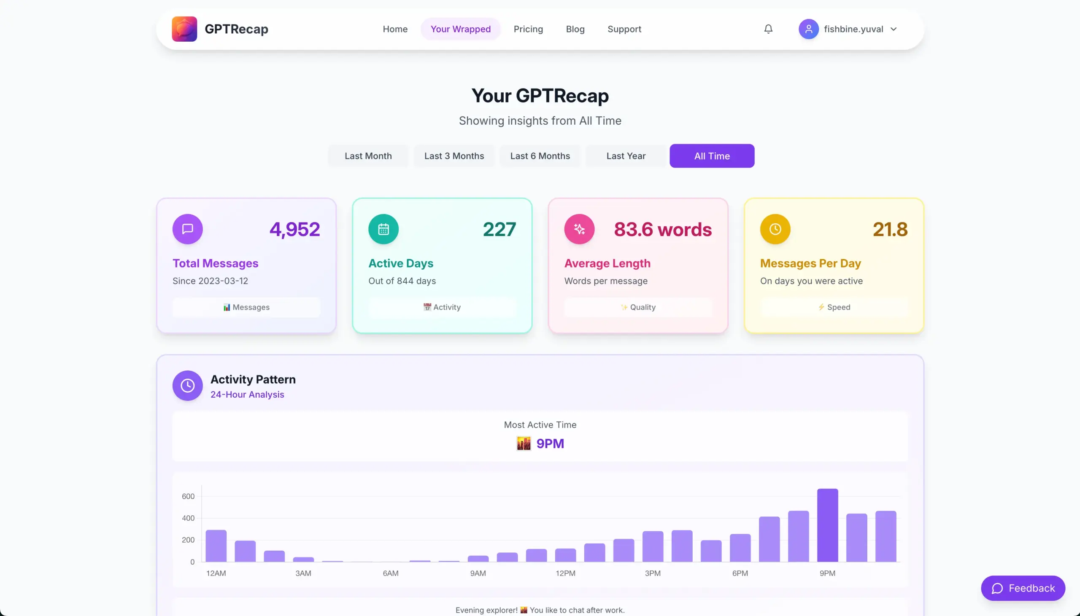
Task: Click the Out of 844 days text
Action: [402, 281]
